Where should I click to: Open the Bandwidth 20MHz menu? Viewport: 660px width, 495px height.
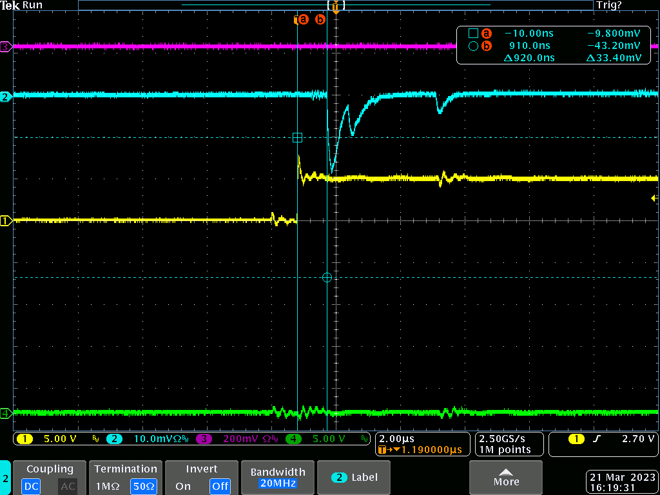278,478
